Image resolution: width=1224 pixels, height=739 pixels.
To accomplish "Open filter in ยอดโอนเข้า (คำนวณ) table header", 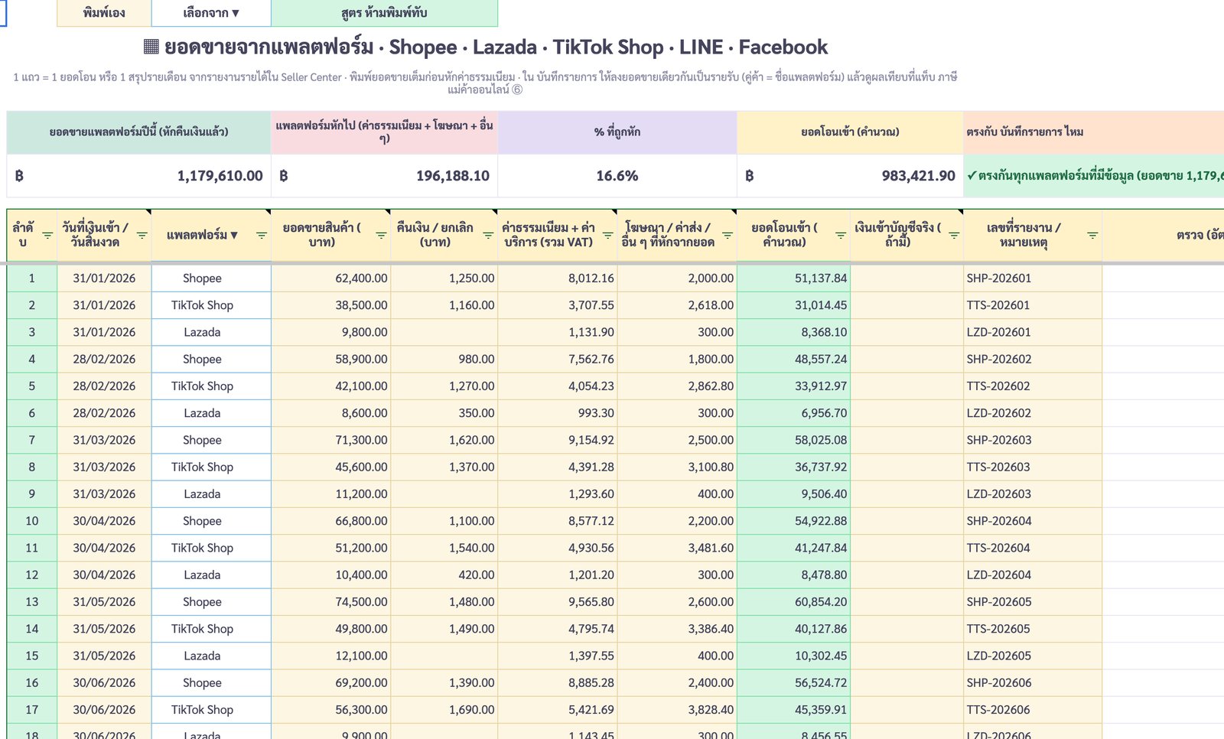I will (x=841, y=235).
